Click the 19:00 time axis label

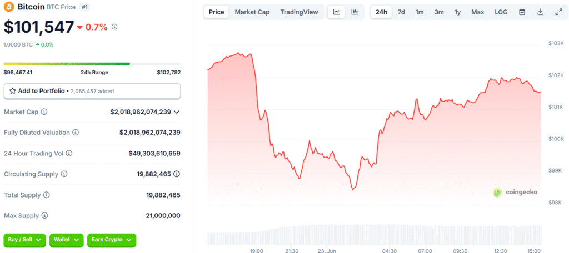point(257,251)
